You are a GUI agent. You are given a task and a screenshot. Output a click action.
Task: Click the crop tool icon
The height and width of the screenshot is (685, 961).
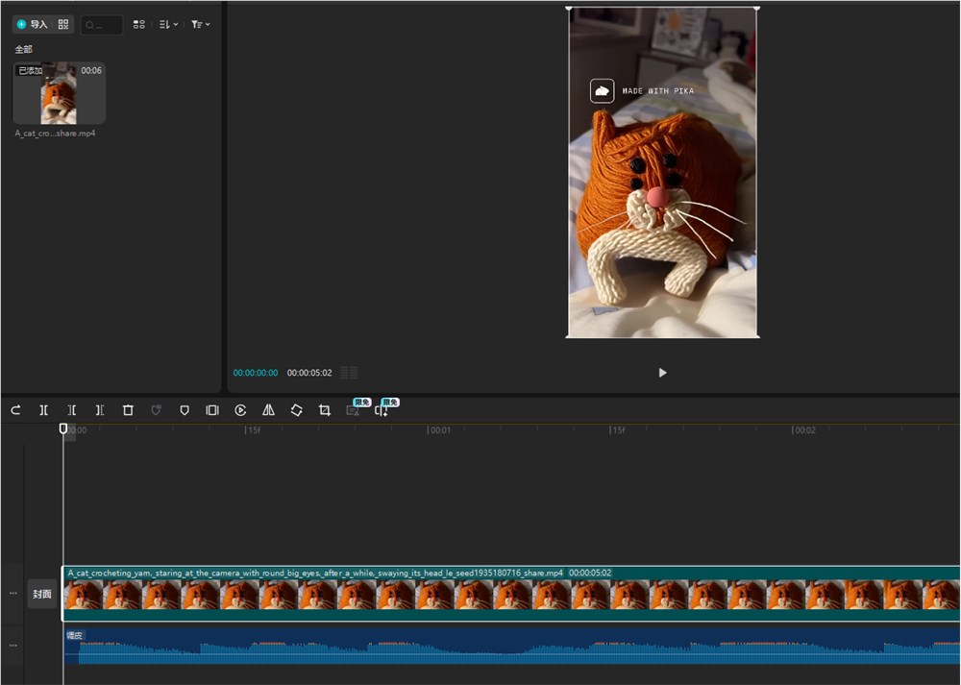[x=325, y=410]
